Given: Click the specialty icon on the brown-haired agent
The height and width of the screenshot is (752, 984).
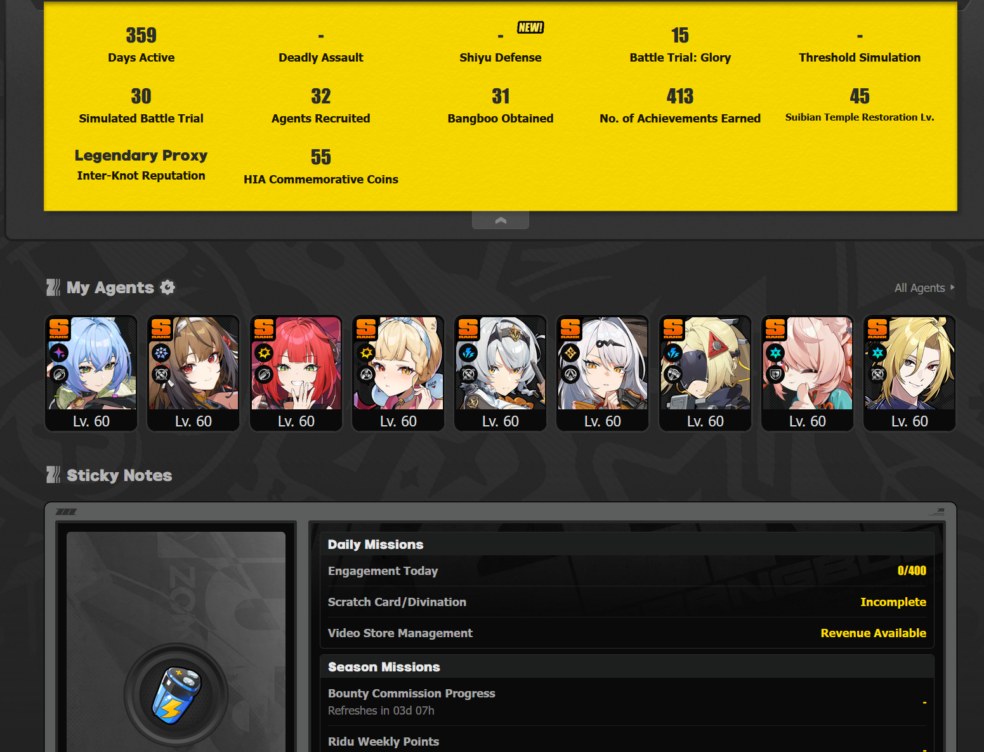Looking at the screenshot, I should pyautogui.click(x=161, y=374).
